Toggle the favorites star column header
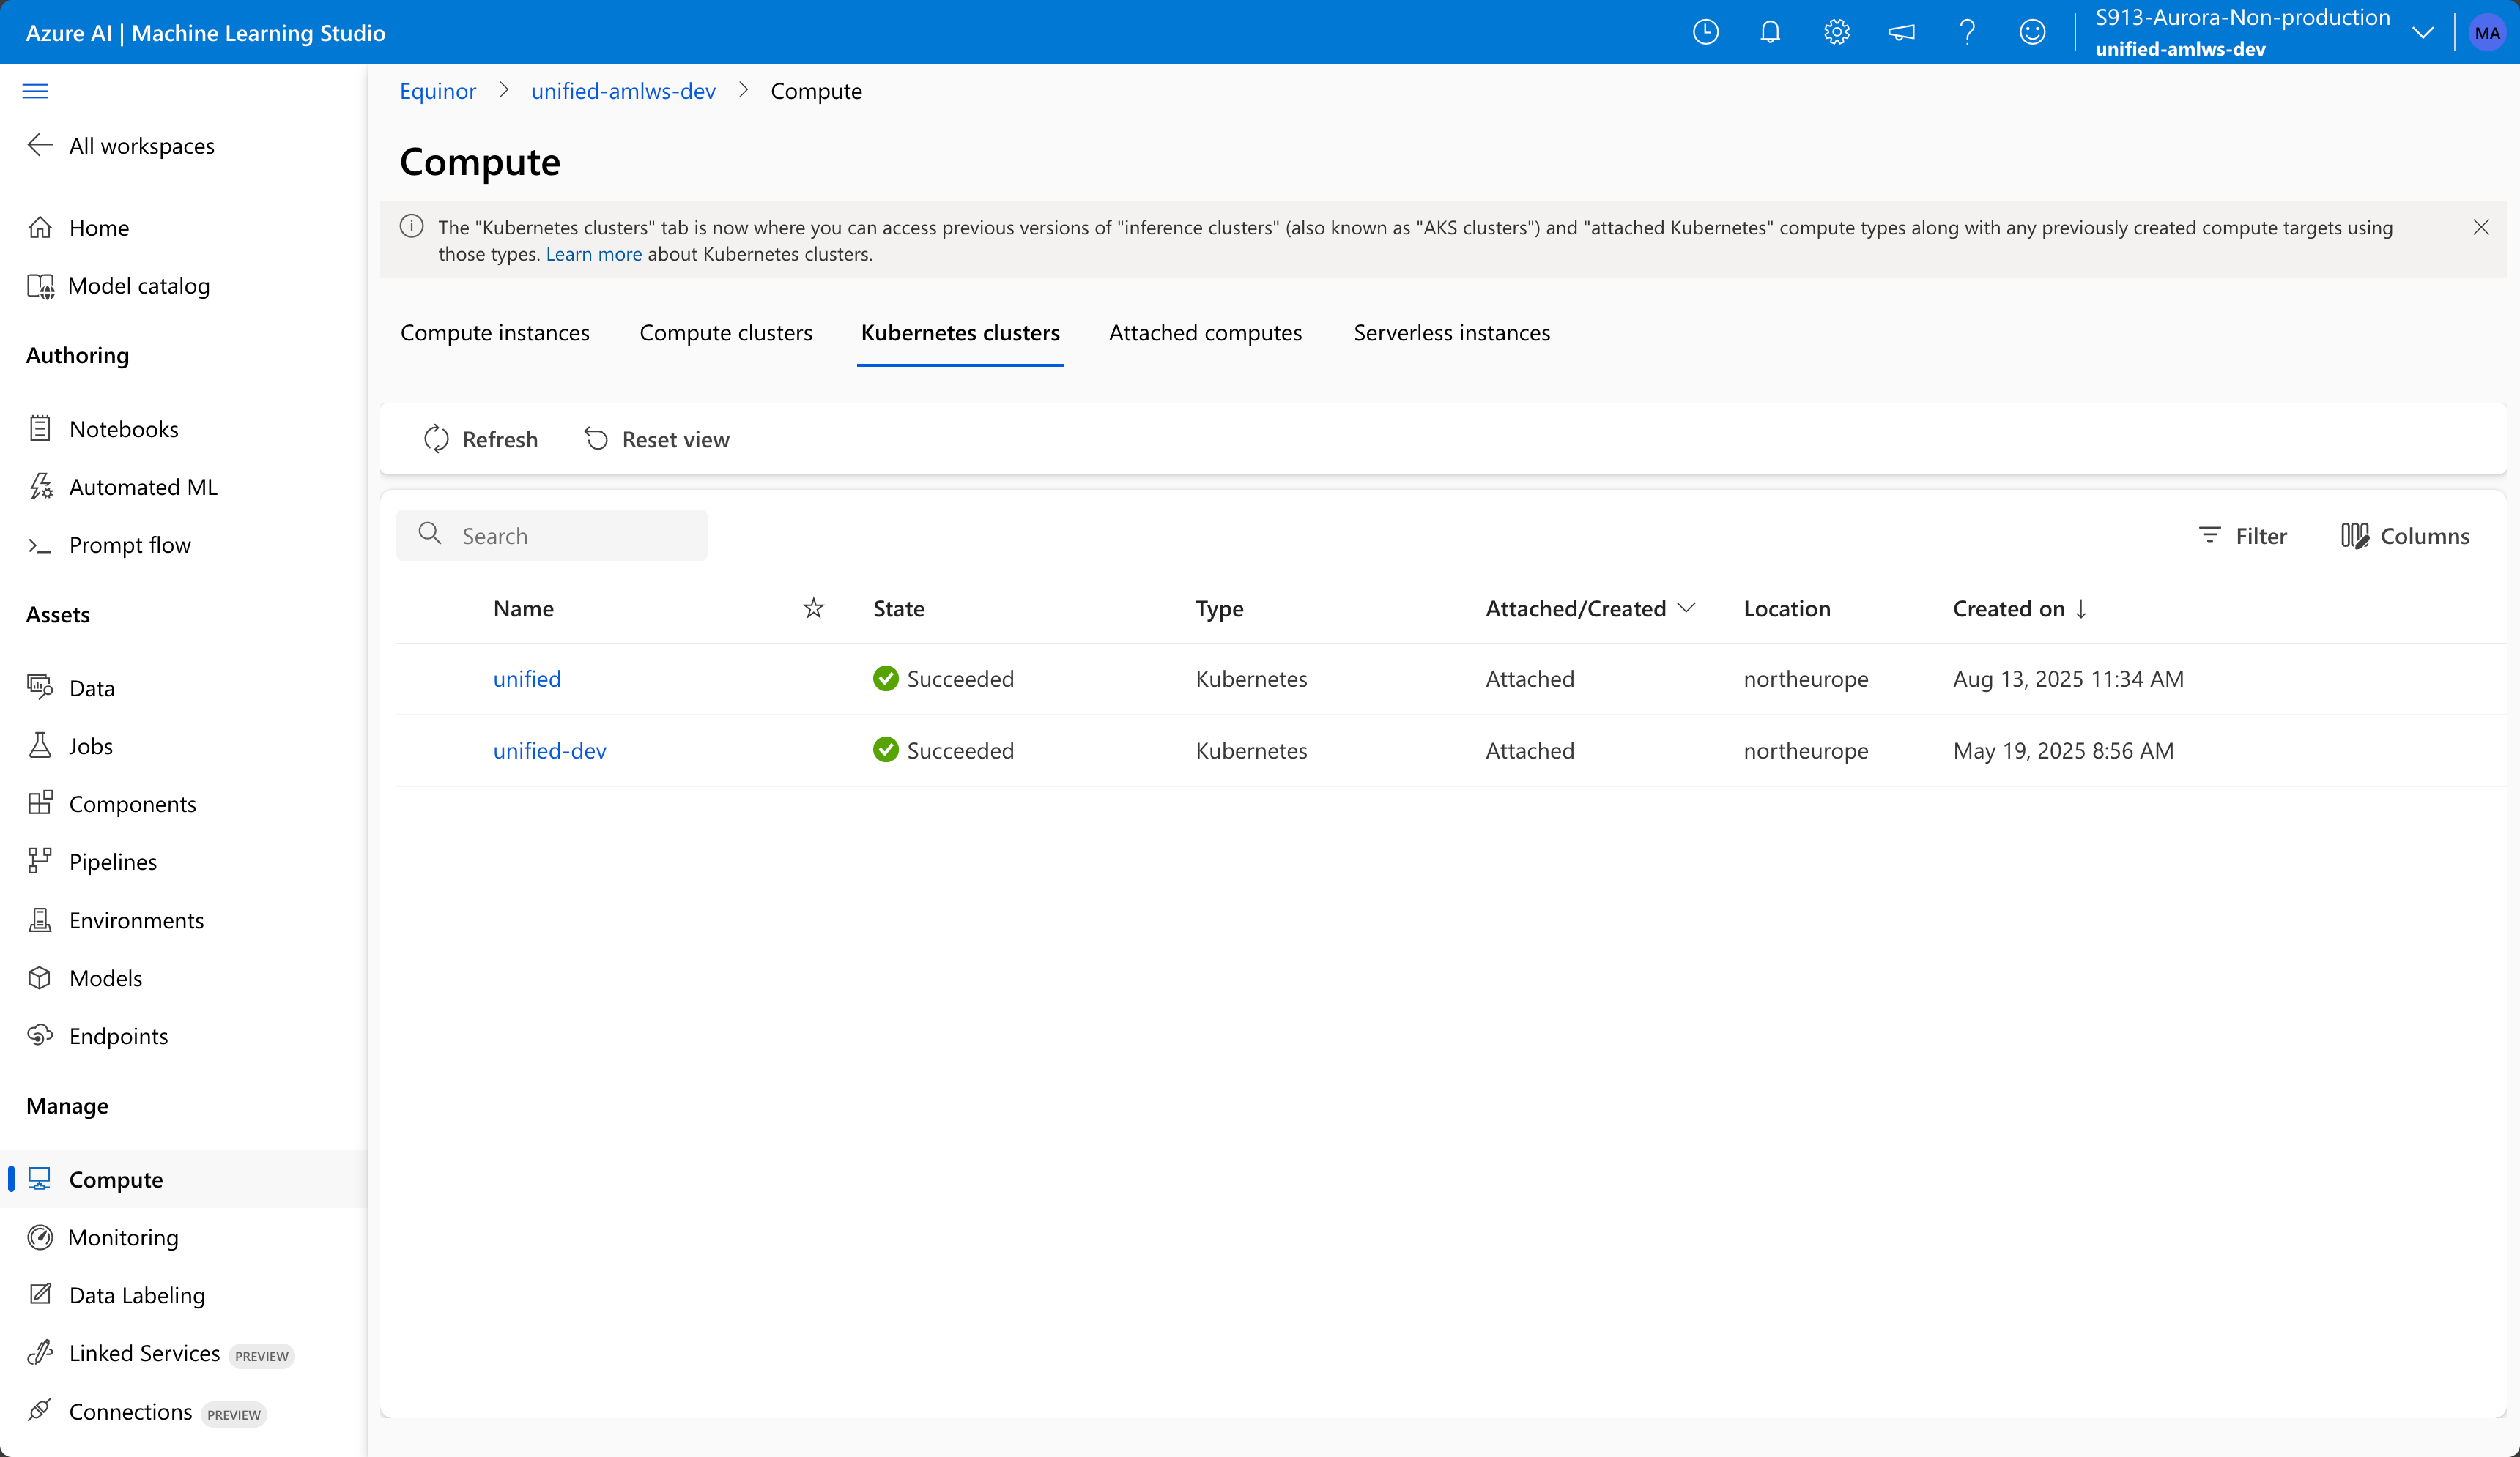Screen dimensions: 2520x1457 coord(813,608)
